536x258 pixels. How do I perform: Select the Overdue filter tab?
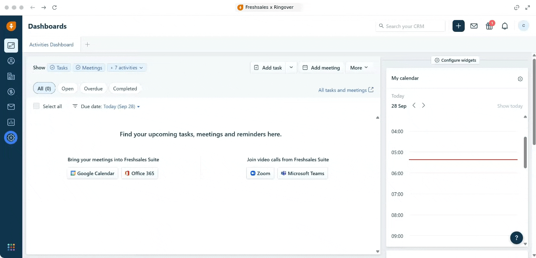(93, 88)
